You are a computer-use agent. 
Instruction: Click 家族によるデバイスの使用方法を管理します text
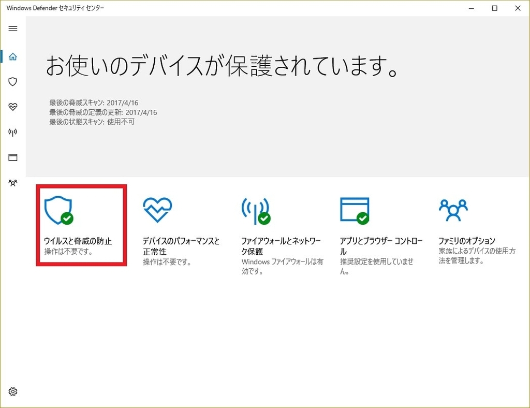(x=477, y=256)
